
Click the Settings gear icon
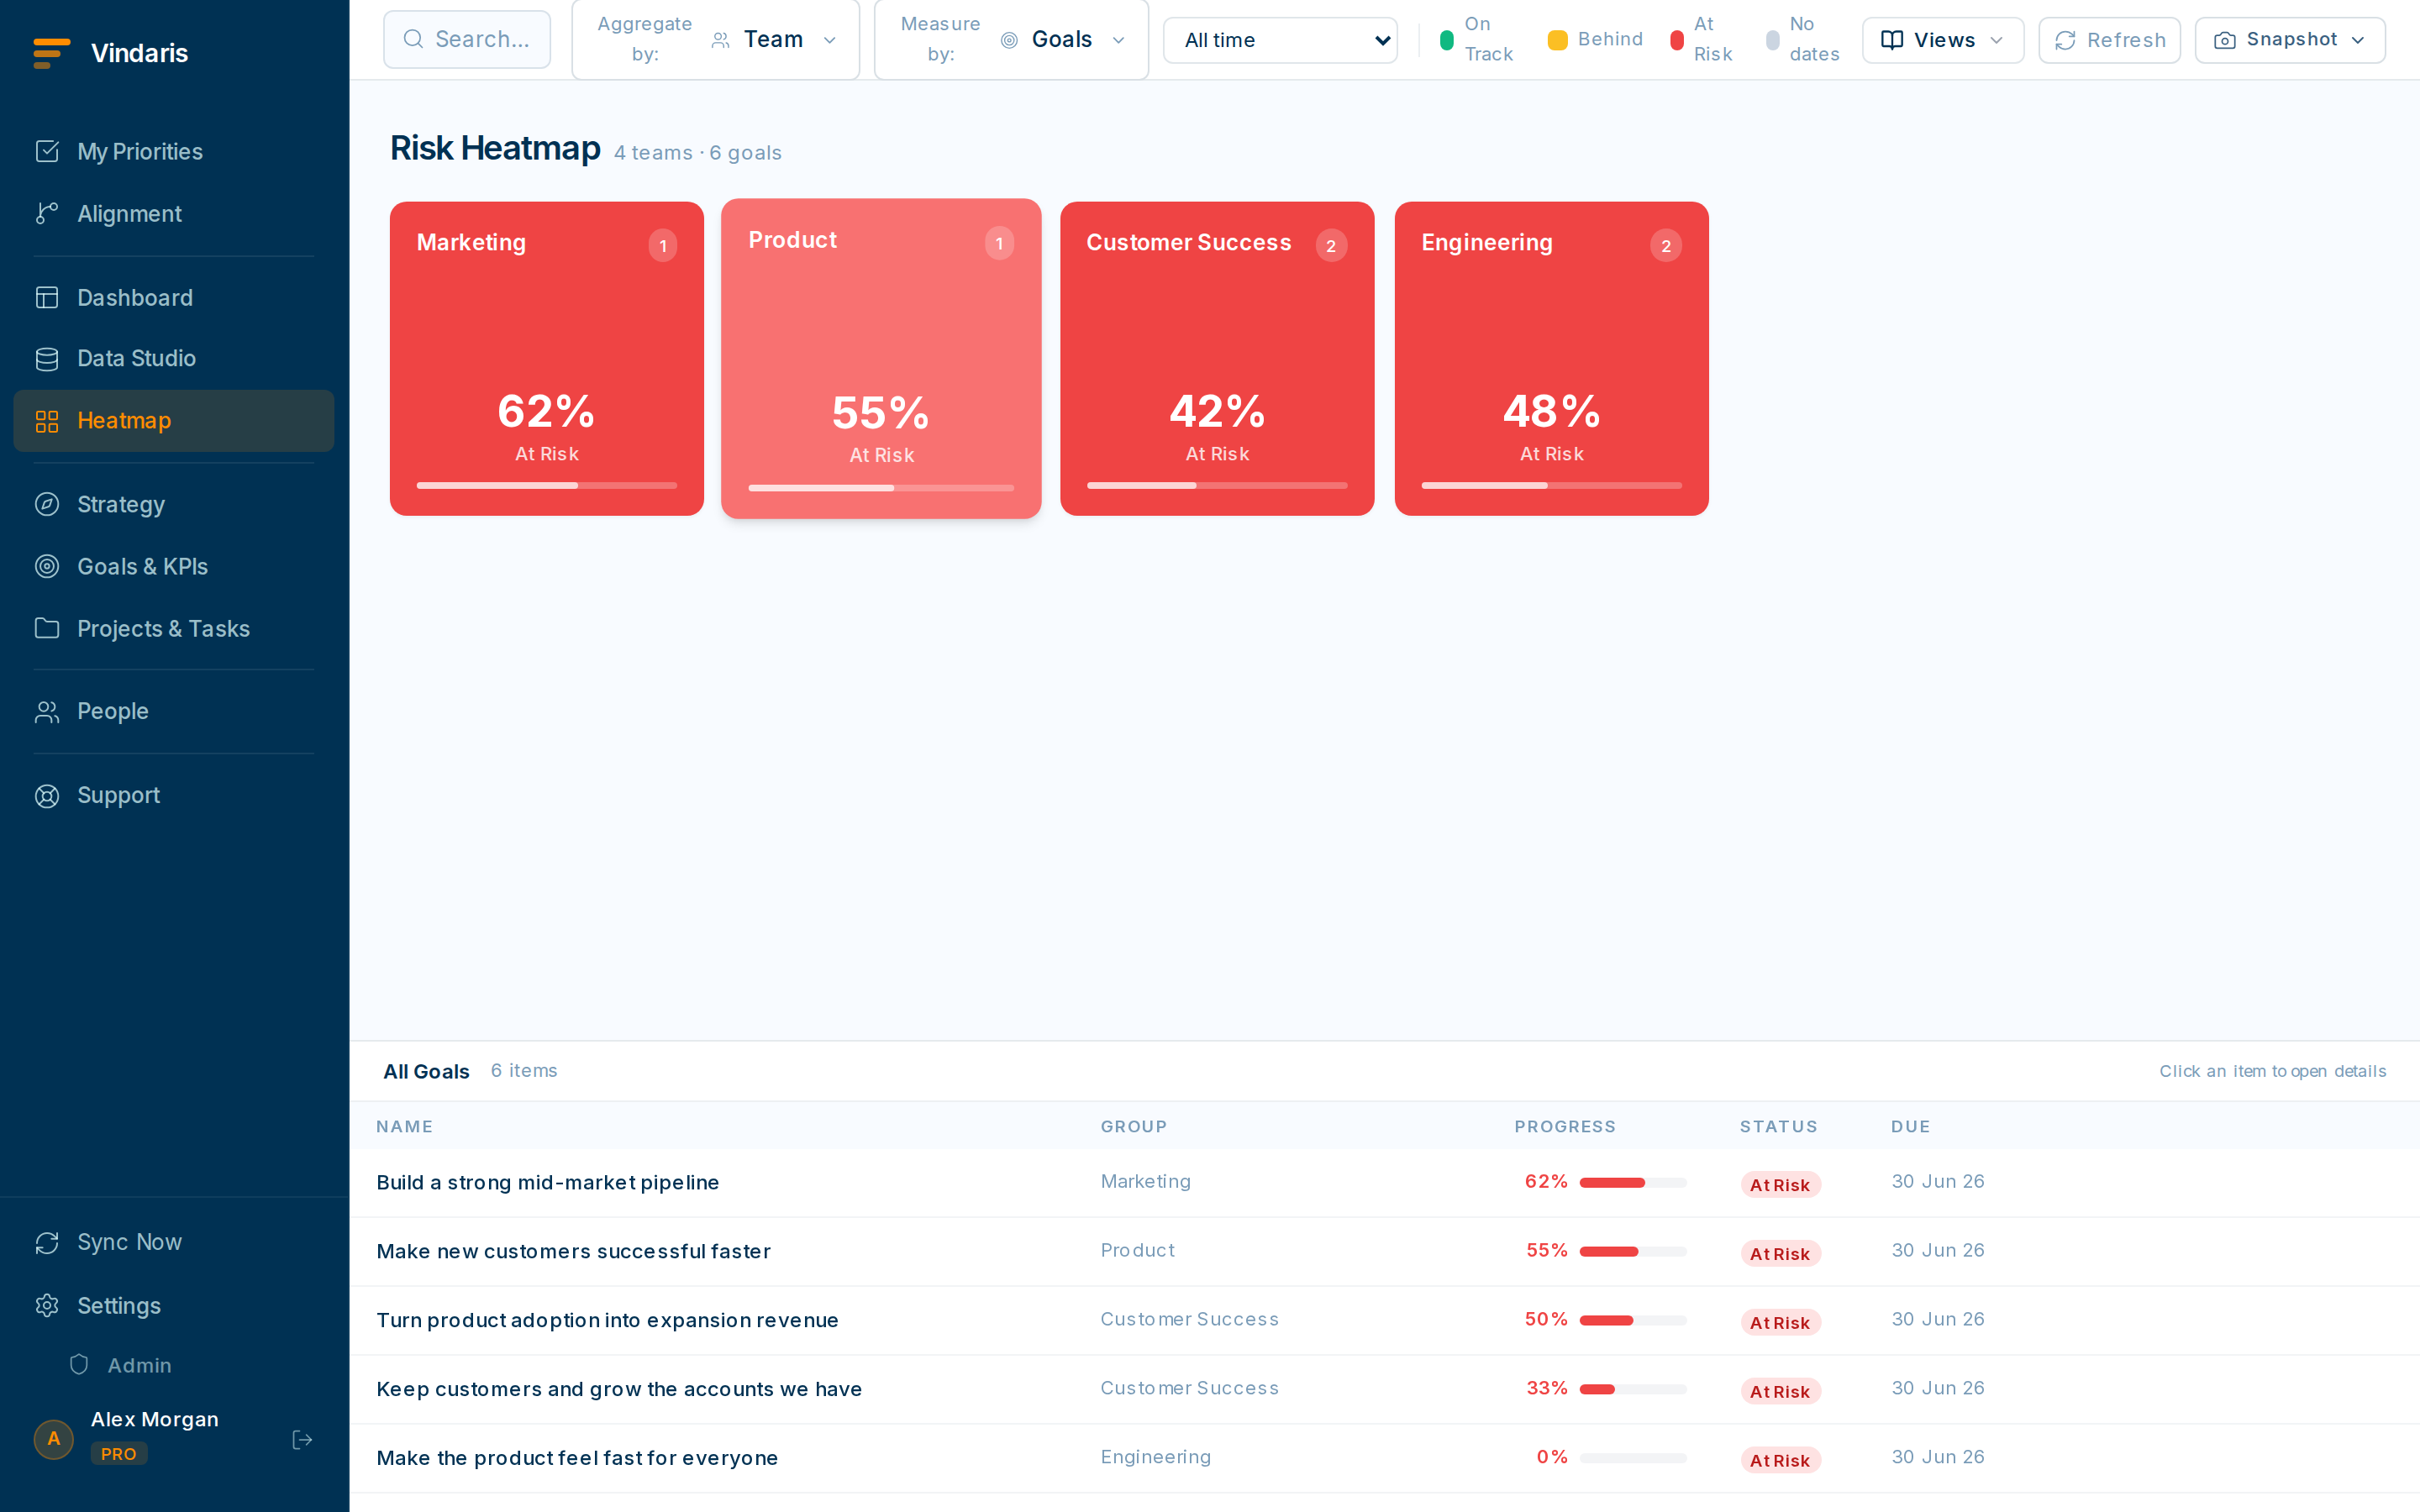click(x=47, y=1305)
